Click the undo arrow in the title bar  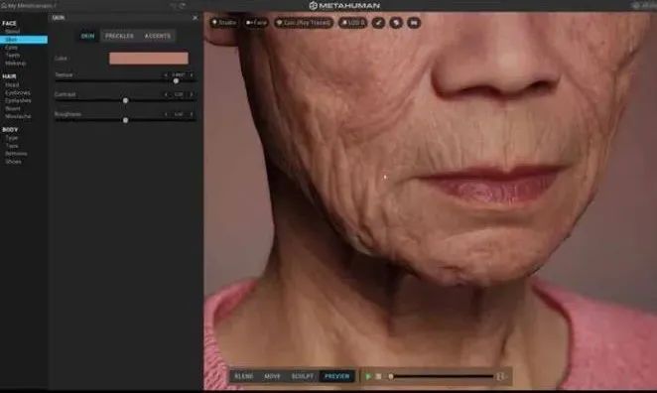click(173, 5)
